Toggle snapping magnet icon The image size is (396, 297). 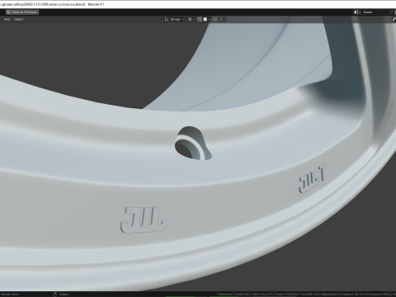[200, 19]
